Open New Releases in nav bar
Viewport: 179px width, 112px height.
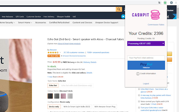[x=8, y=17]
